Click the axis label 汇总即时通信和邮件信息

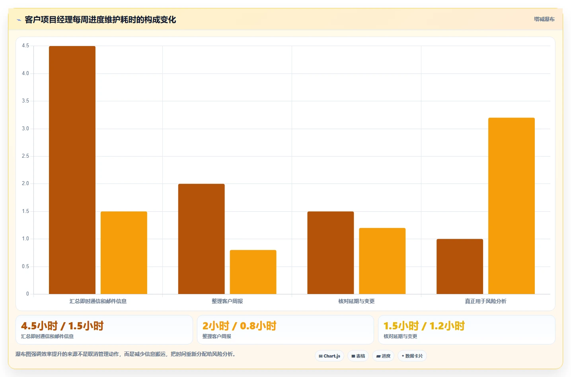coord(98,301)
